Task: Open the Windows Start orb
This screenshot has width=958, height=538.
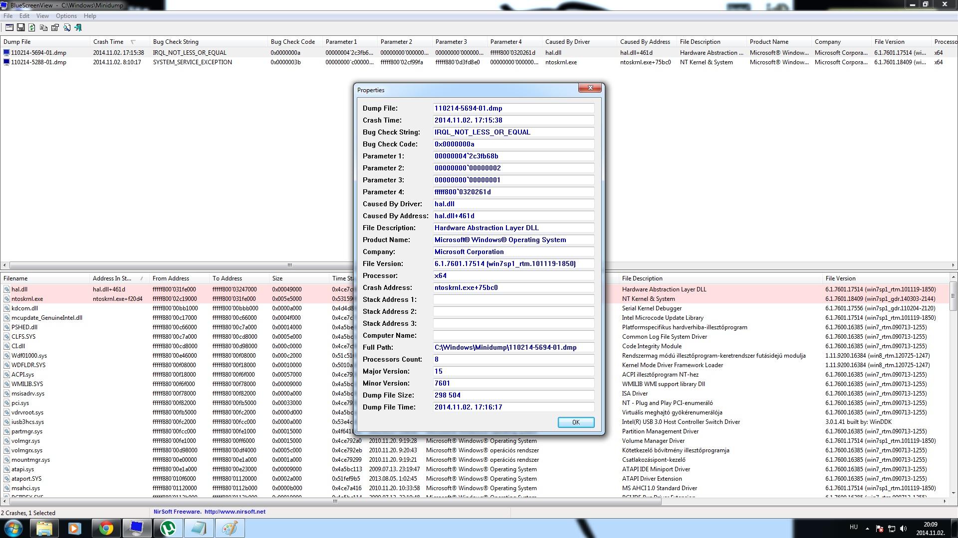Action: coord(13,528)
